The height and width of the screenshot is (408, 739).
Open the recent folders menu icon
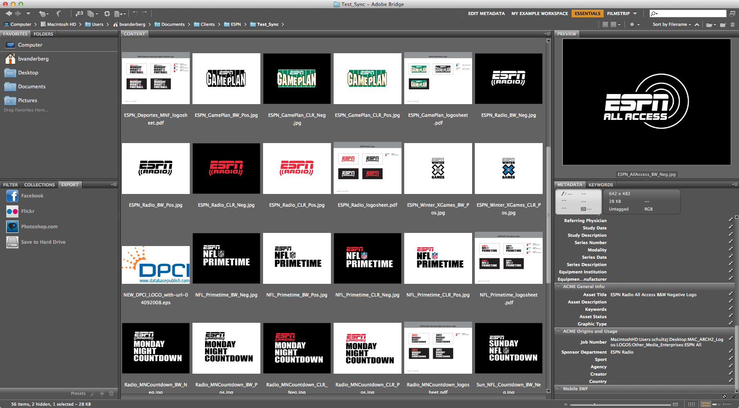[711, 24]
